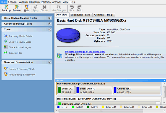Click the NTFS blue legend swatch
Screen dimensions: 166x113
[58, 107]
